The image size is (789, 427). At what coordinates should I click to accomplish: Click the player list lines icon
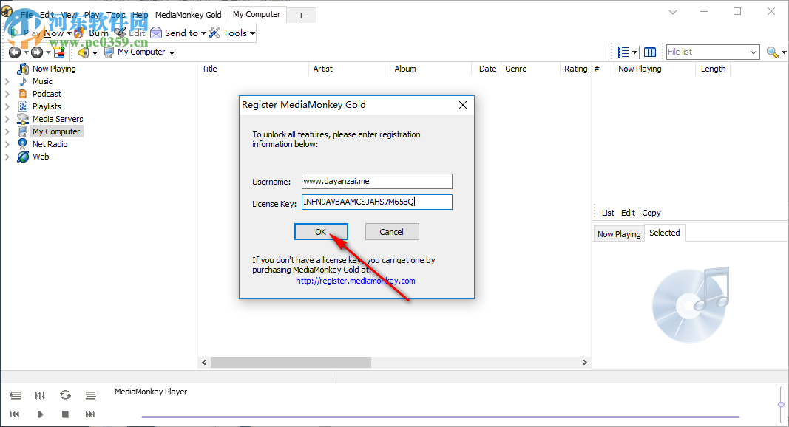pos(90,395)
